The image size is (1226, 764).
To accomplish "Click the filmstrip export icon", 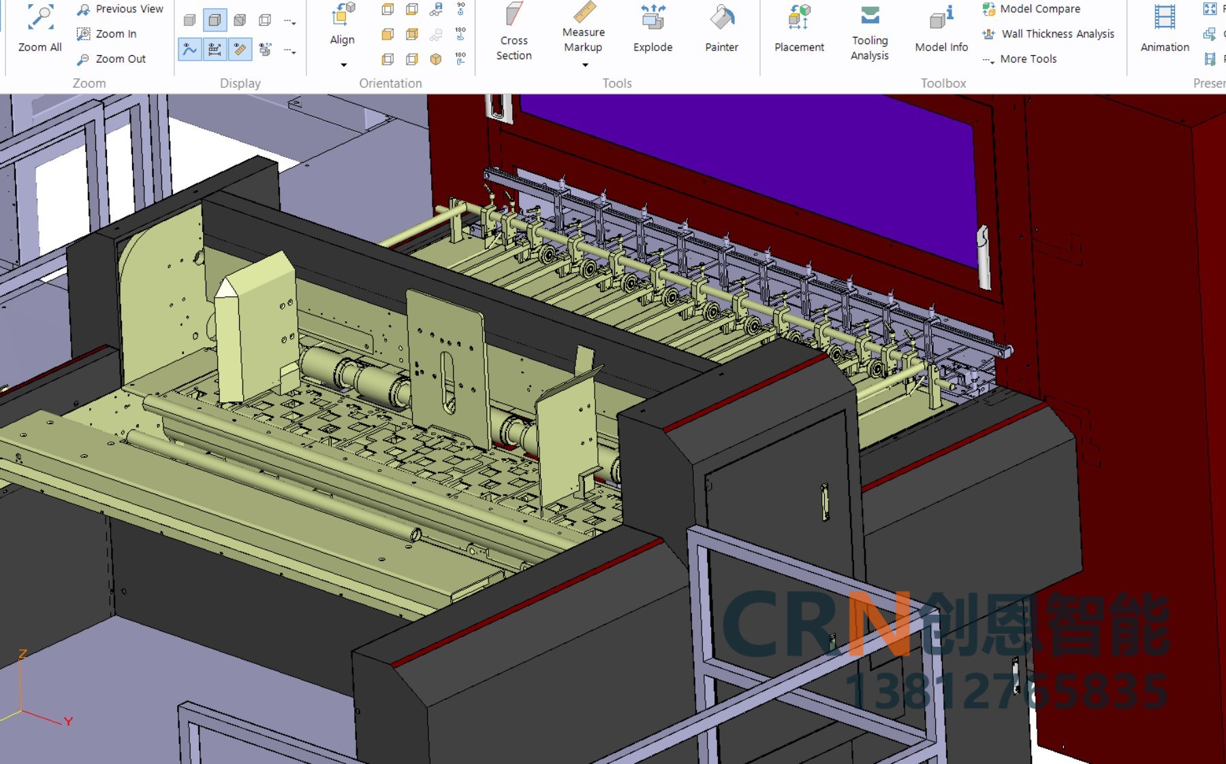I will (1210, 59).
